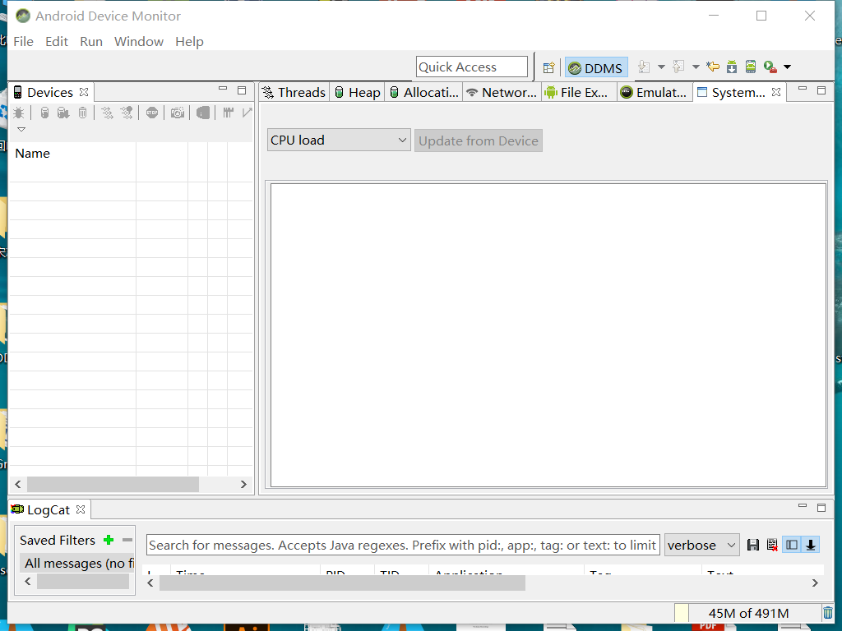This screenshot has width=842, height=631.
Task: Click the Save log floppy icon
Action: point(753,546)
